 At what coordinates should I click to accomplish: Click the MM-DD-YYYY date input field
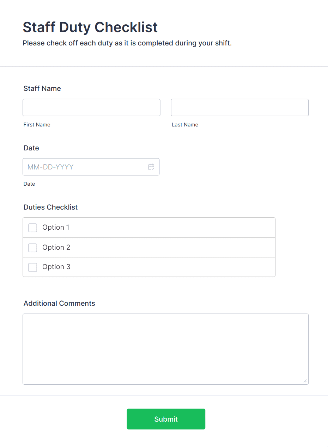[x=85, y=167]
